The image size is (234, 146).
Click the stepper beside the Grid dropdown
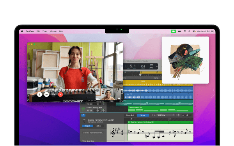click(178, 115)
